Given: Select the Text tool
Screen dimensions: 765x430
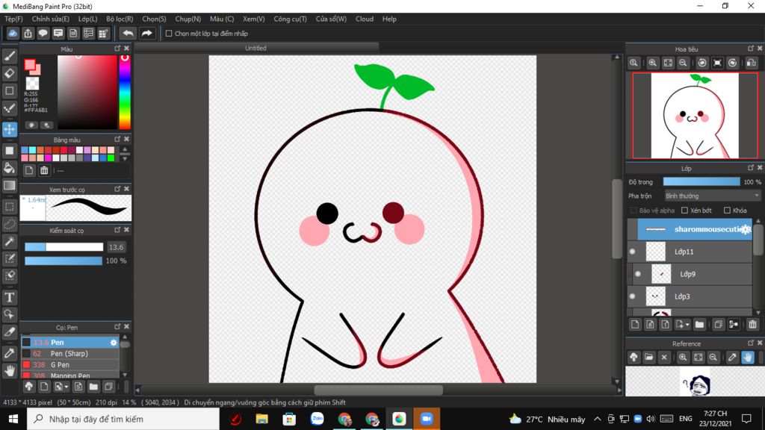Looking at the screenshot, I should click(9, 297).
